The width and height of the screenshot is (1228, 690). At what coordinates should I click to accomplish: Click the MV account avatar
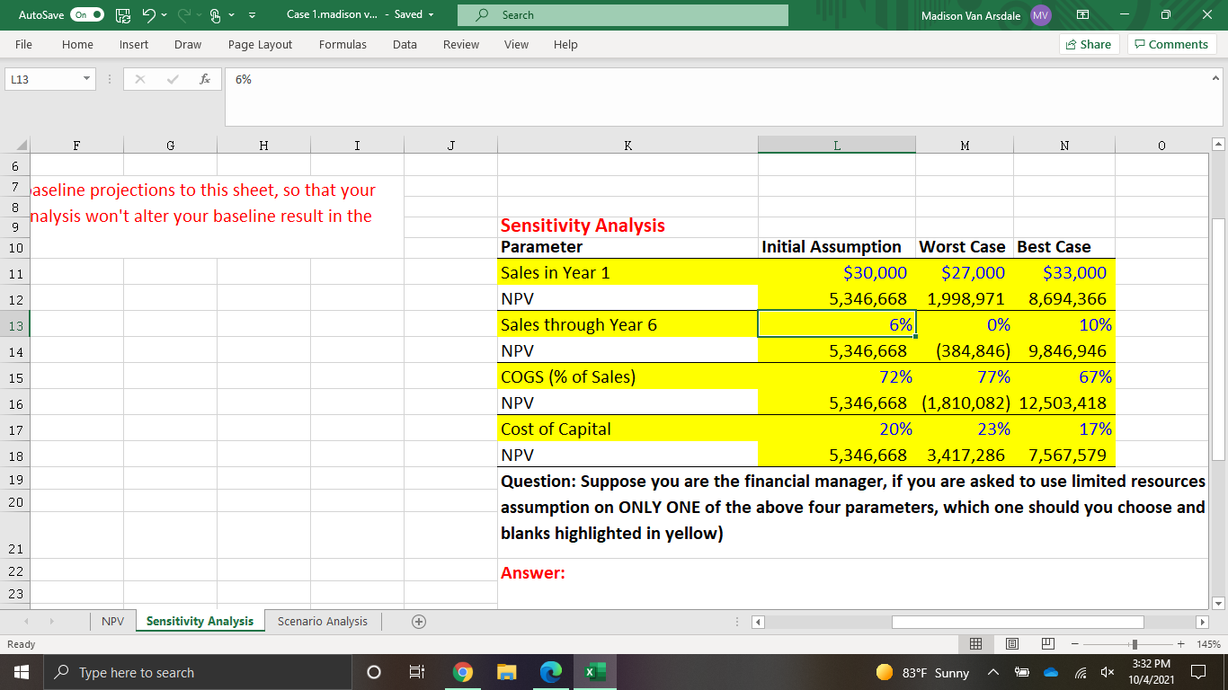coord(1040,15)
